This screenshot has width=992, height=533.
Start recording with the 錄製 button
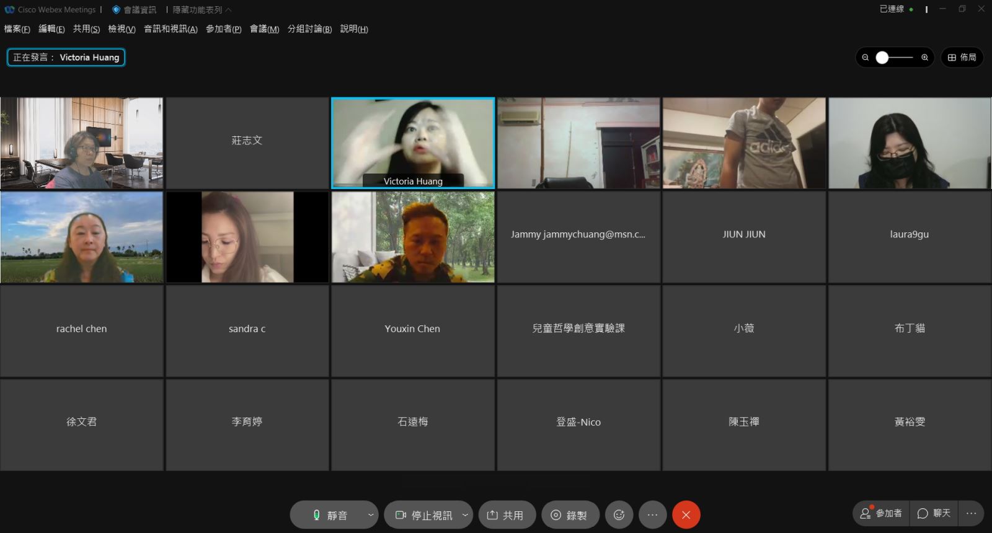coord(570,515)
